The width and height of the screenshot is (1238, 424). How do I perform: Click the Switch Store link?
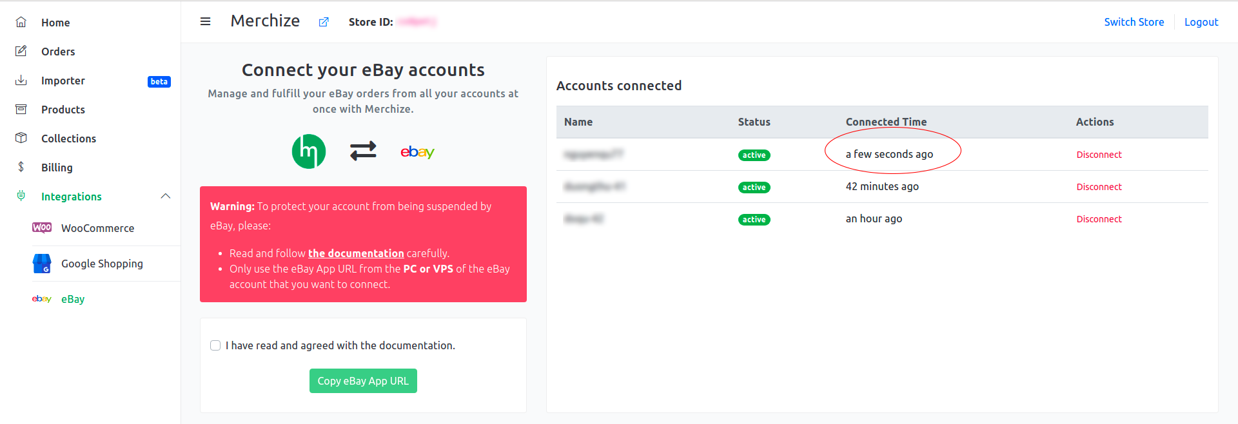(x=1134, y=22)
